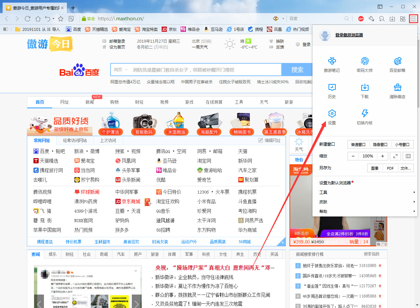This screenshot has height=308, width=420.
Task: Increase page zoom with the plus control
Action: (x=382, y=156)
